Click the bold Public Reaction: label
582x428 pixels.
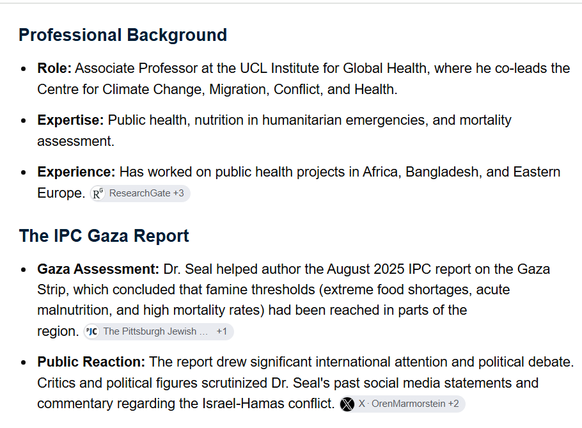point(91,362)
